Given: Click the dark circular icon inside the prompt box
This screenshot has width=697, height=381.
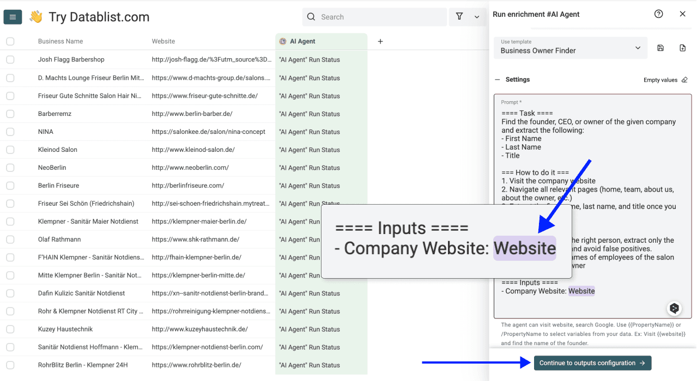Looking at the screenshot, I should [674, 308].
